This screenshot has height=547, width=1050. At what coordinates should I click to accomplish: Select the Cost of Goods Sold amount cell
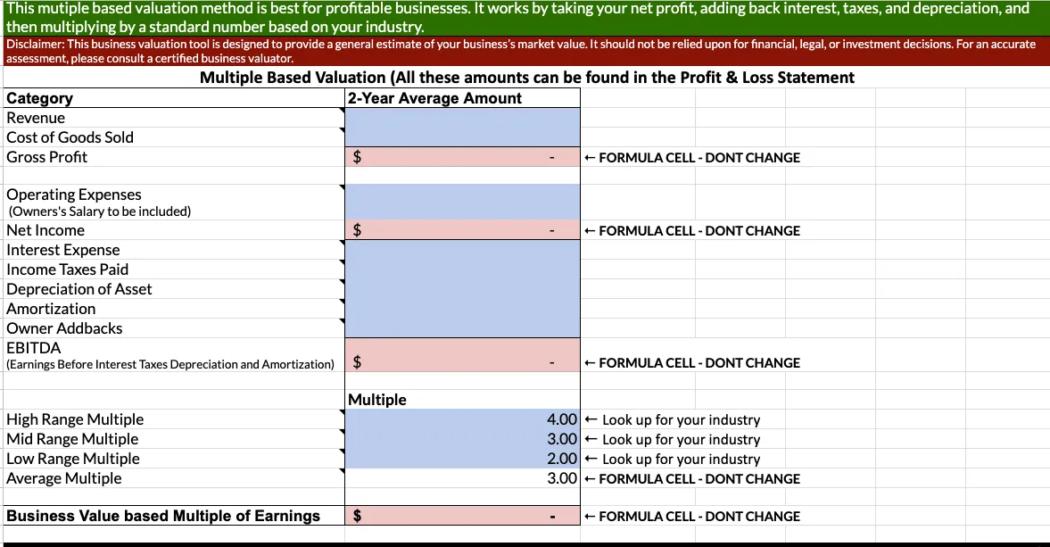(462, 137)
